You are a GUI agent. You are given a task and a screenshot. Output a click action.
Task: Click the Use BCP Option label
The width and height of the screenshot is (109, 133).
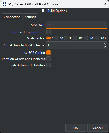tap(34, 53)
